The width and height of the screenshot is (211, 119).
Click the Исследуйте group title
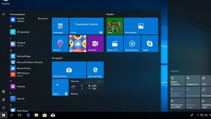57,58
